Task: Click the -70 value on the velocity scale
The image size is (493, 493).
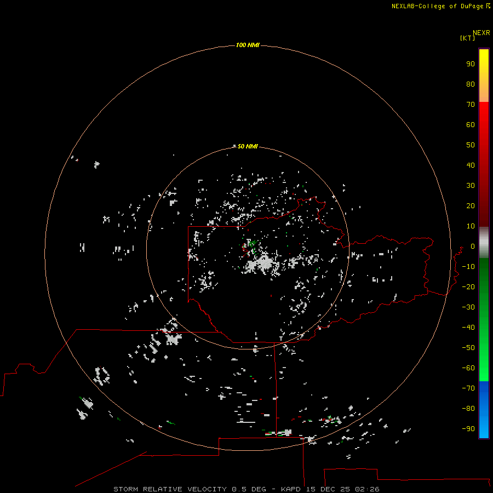Action: click(468, 388)
